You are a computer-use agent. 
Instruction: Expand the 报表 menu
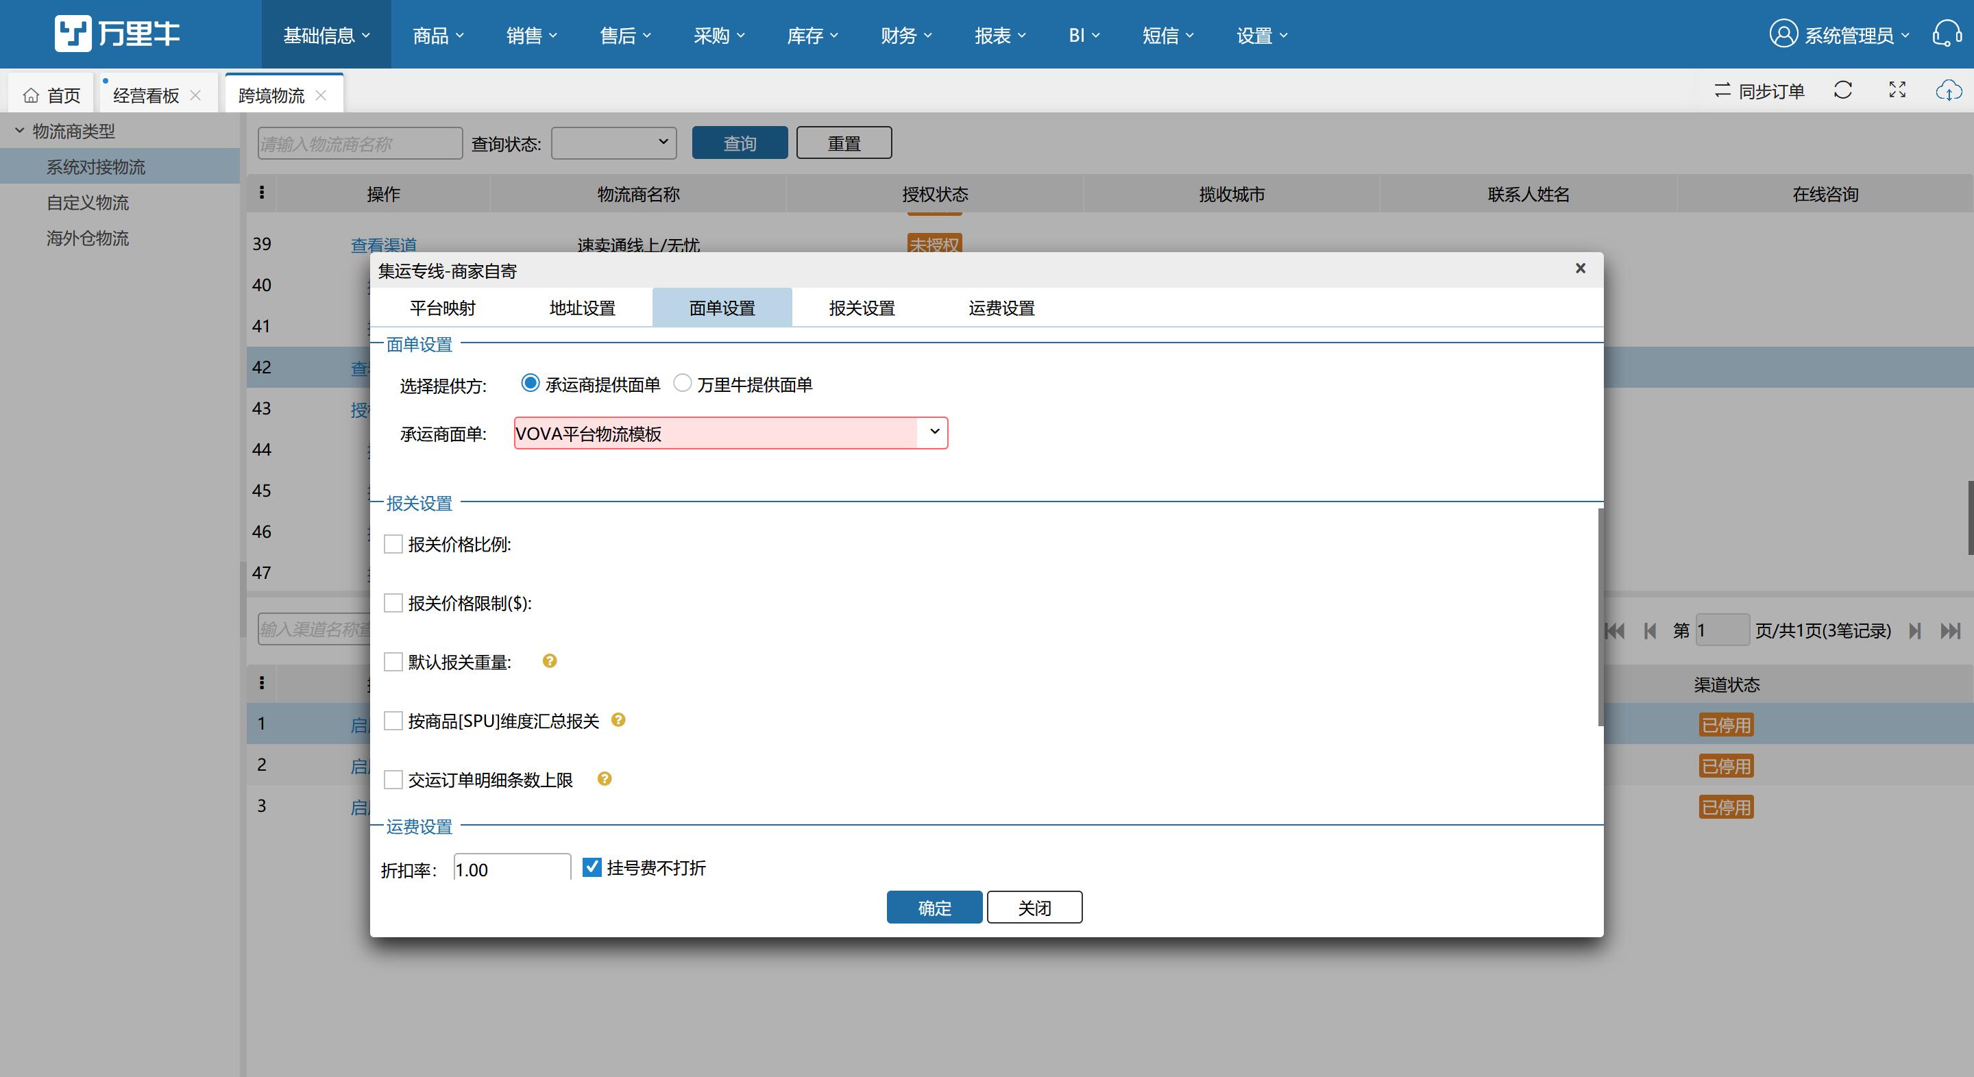(1000, 35)
